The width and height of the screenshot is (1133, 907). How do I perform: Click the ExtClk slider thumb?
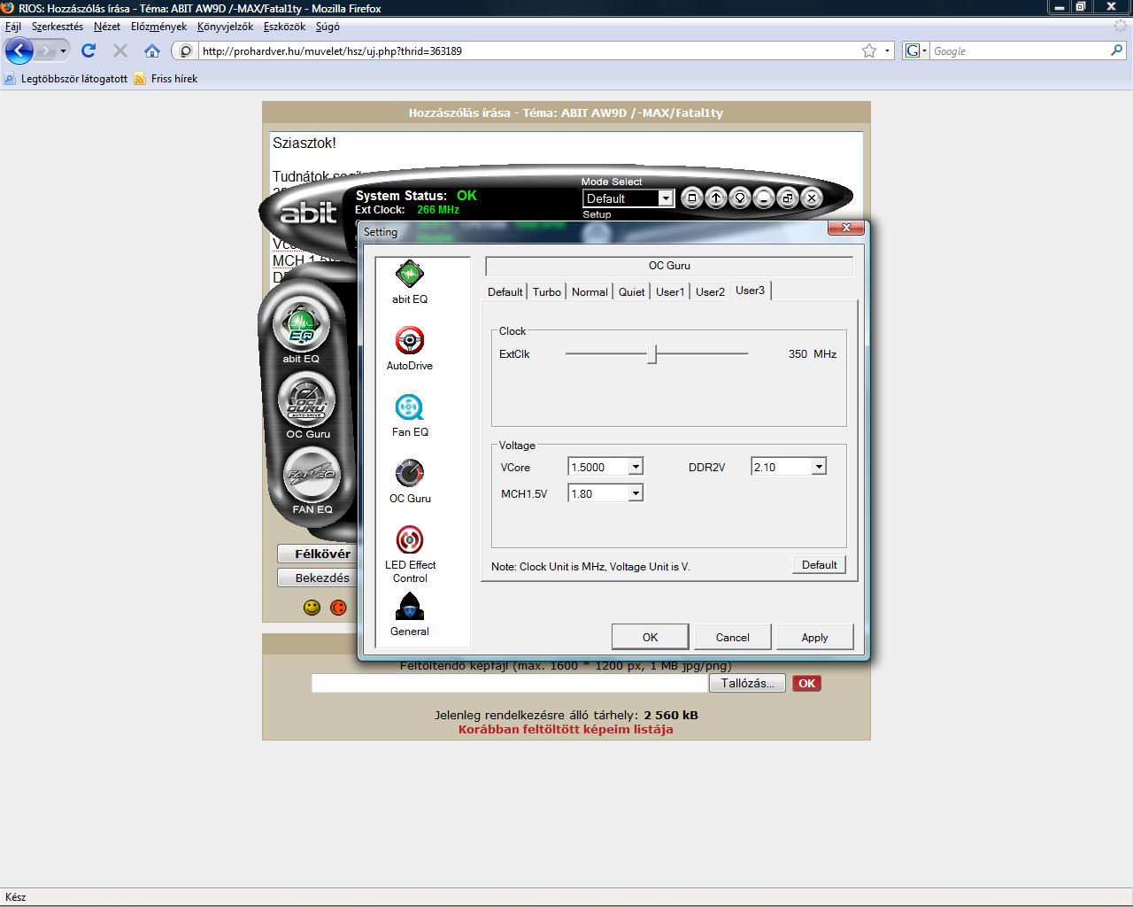pos(651,353)
